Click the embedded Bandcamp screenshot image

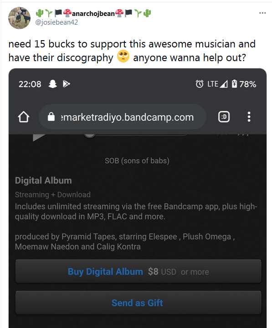point(138,198)
